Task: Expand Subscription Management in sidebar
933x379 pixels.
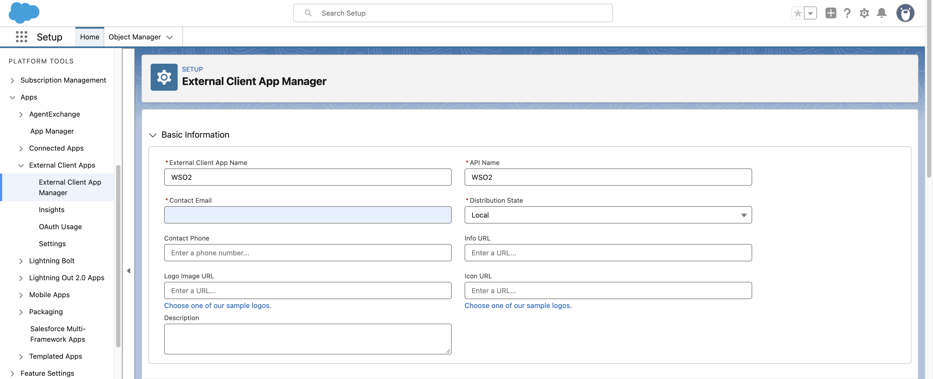Action: [x=12, y=80]
